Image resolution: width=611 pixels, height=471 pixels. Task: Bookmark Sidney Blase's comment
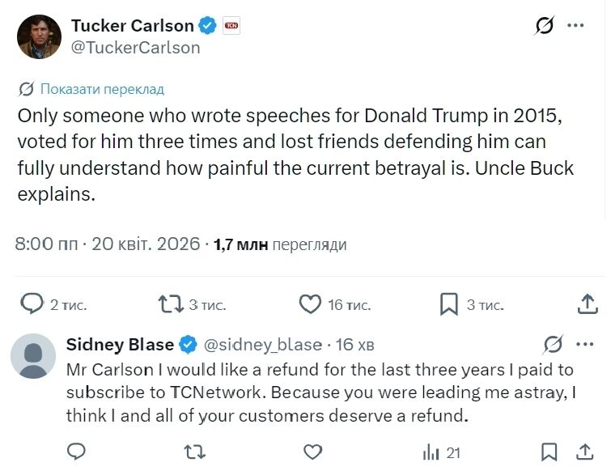[x=549, y=451]
